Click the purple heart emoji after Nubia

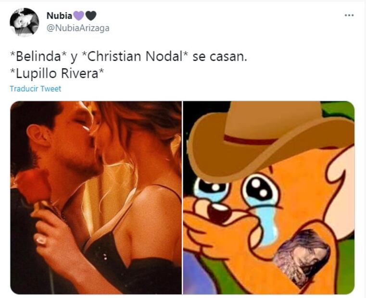tap(79, 16)
